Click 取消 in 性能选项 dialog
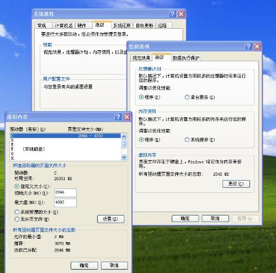Screen dimensions: 276x273 [215, 219]
